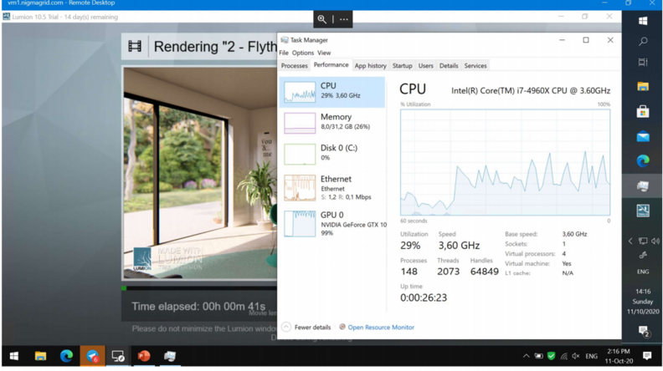
Task: Click the ENG language indicator on the bottom taskbar
Action: pos(592,356)
